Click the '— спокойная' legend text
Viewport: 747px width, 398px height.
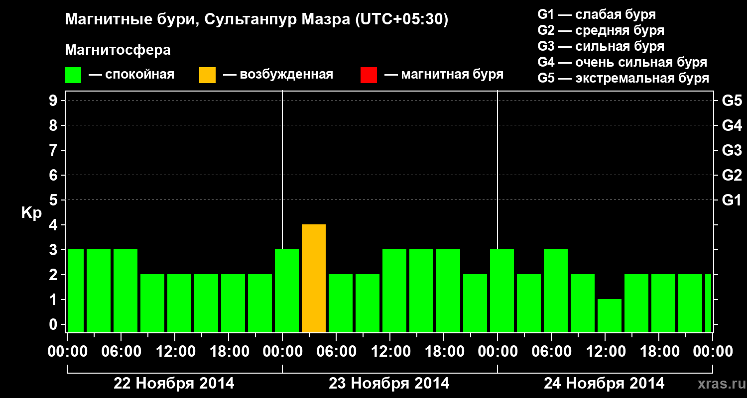131,75
